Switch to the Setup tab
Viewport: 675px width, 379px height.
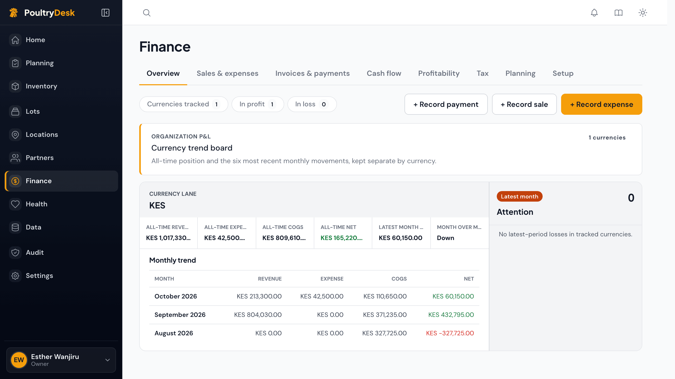coord(563,73)
